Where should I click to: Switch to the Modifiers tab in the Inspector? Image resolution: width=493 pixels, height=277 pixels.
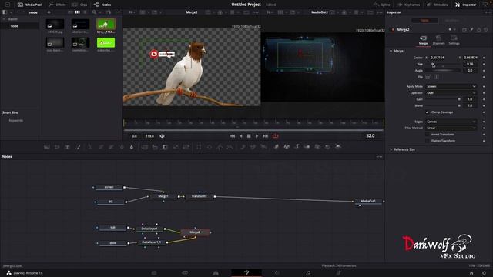click(452, 21)
